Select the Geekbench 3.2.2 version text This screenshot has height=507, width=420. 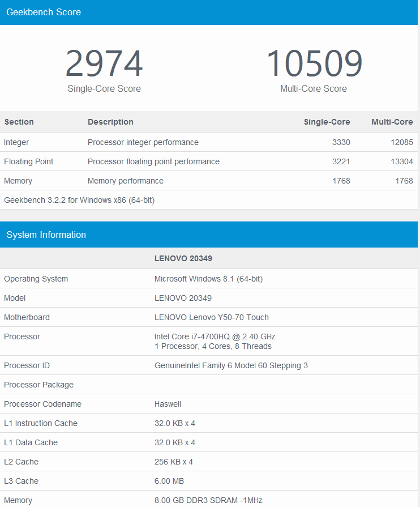point(79,200)
